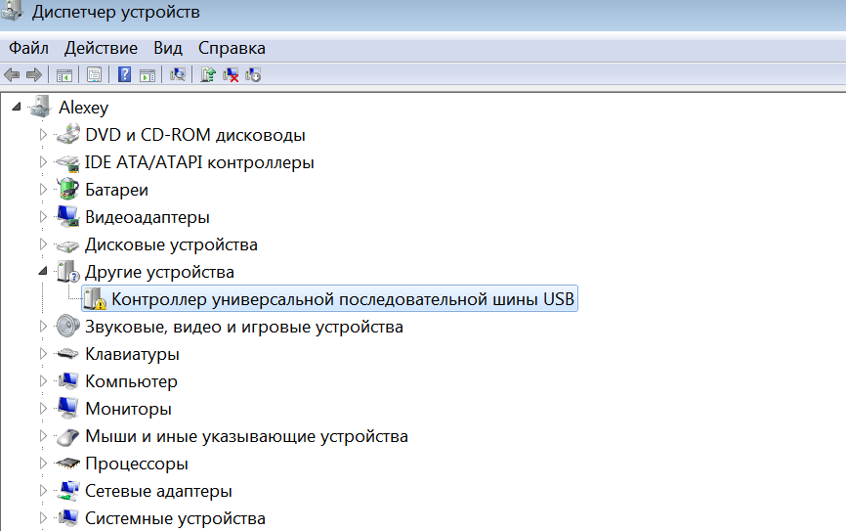Image resolution: width=846 pixels, height=531 pixels.
Task: Expand IDE ATA/ATAPI контроллеры node
Action: pos(43,162)
